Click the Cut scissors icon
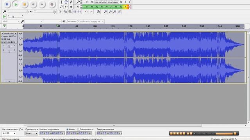Viewport: 250px width, 140px height. (61, 12)
